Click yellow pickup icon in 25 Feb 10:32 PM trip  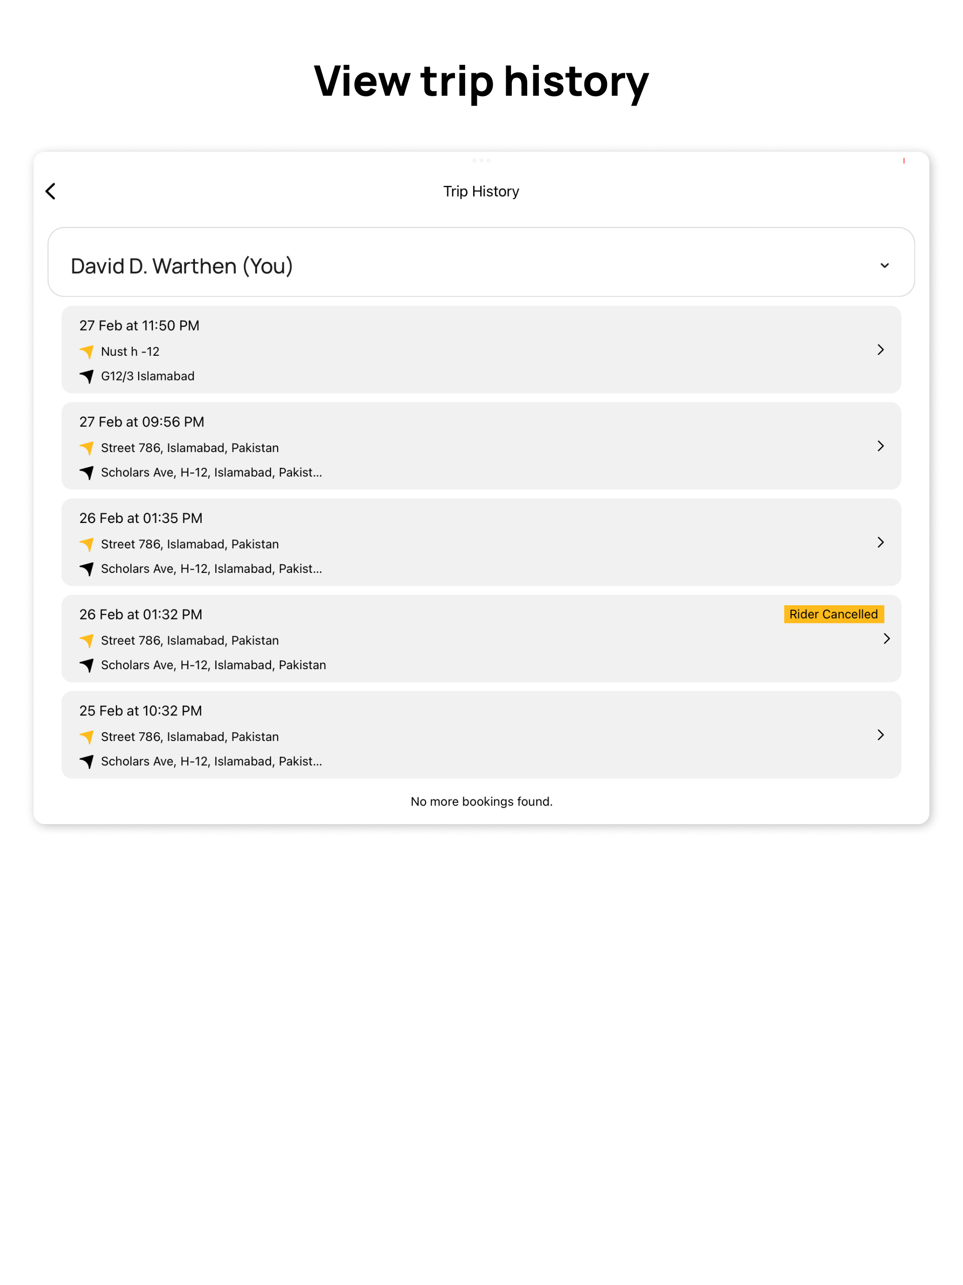coord(87,738)
